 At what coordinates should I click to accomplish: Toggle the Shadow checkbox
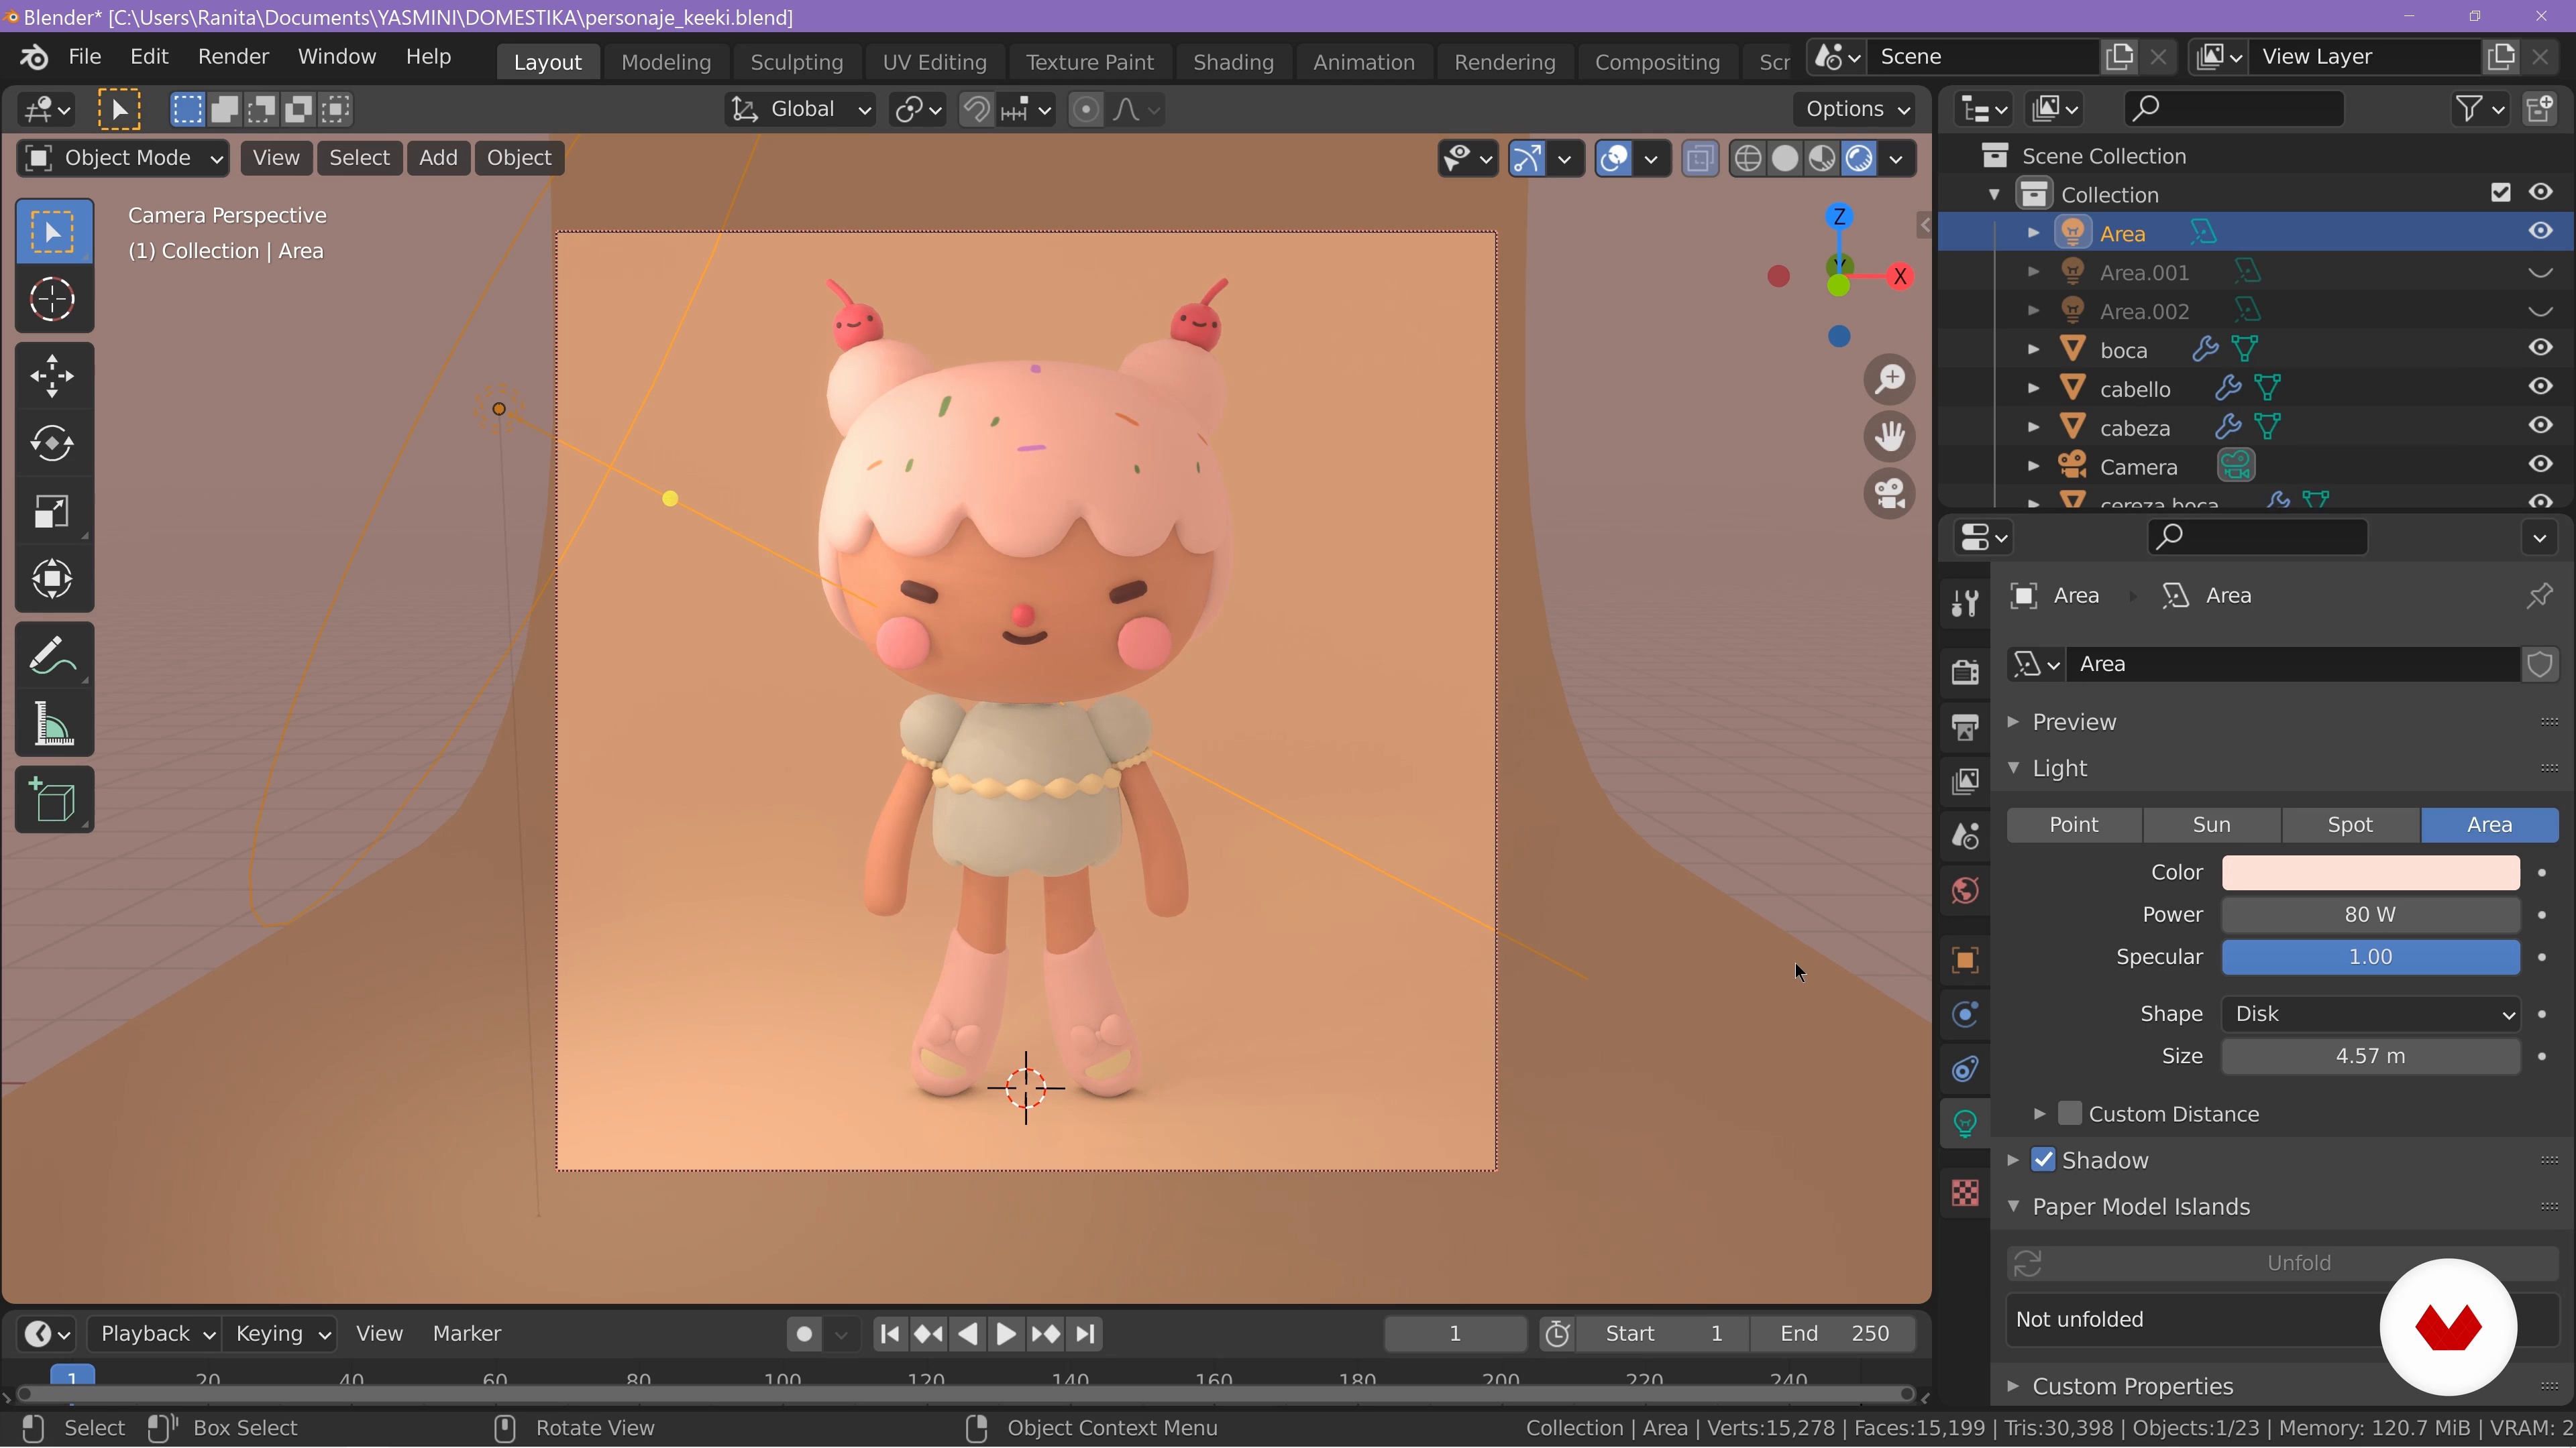(x=2044, y=1160)
